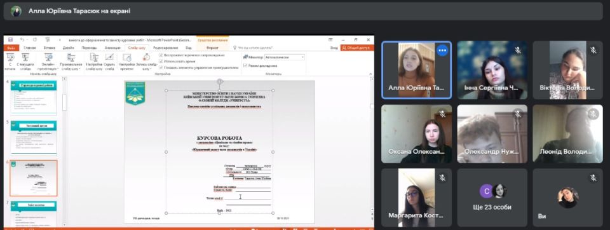Open options on Алла Юріївна's video tile
Screen dimensions: 610x230
pos(442,50)
